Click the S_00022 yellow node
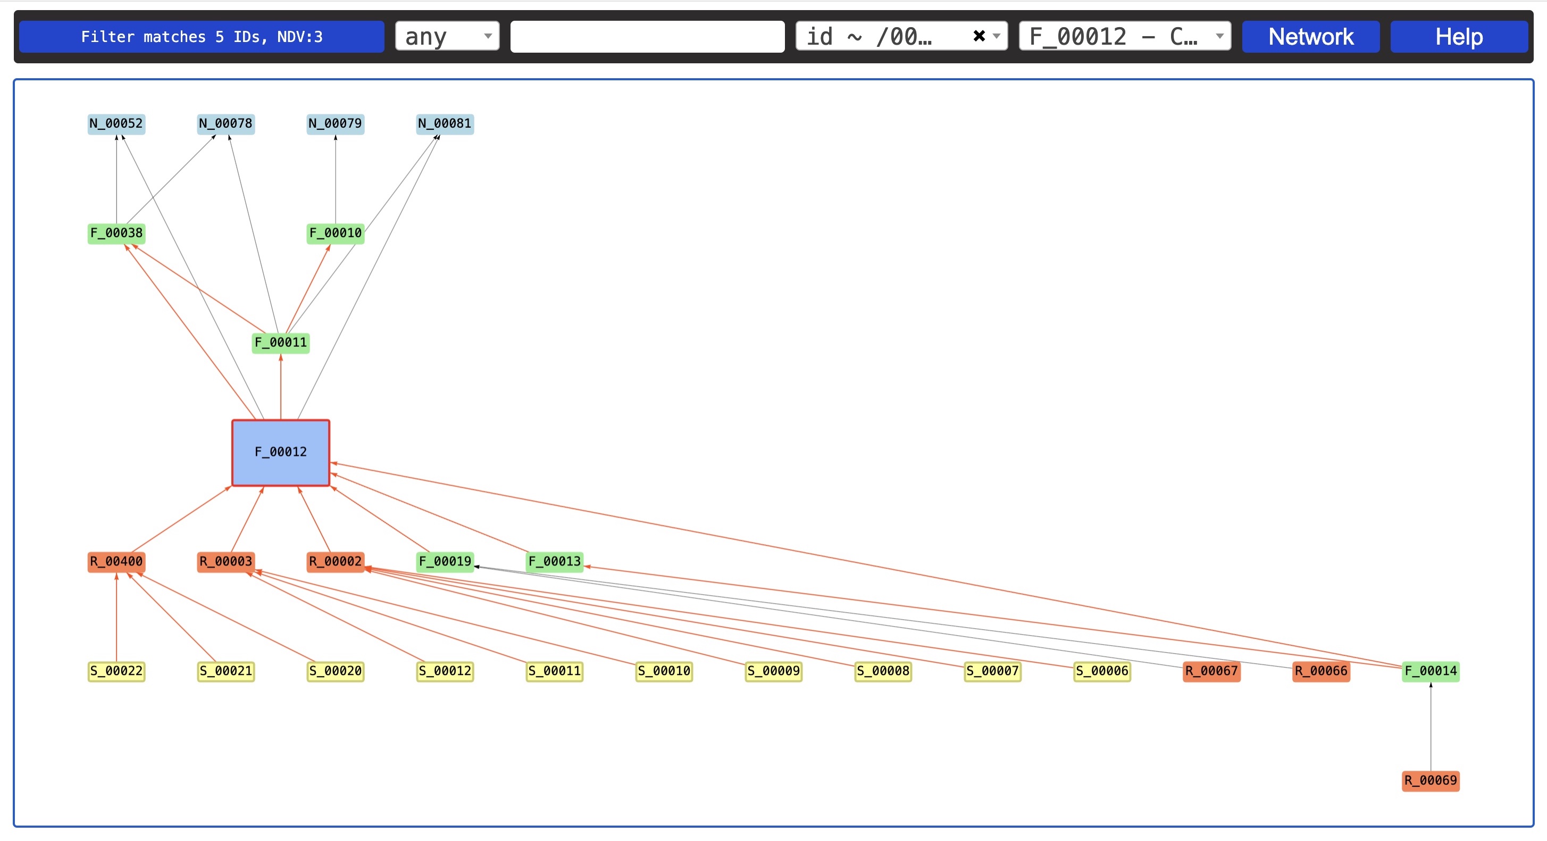Screen dimensions: 1547x841 point(116,671)
